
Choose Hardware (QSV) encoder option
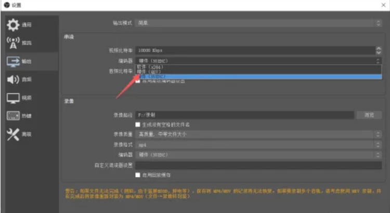(x=258, y=72)
